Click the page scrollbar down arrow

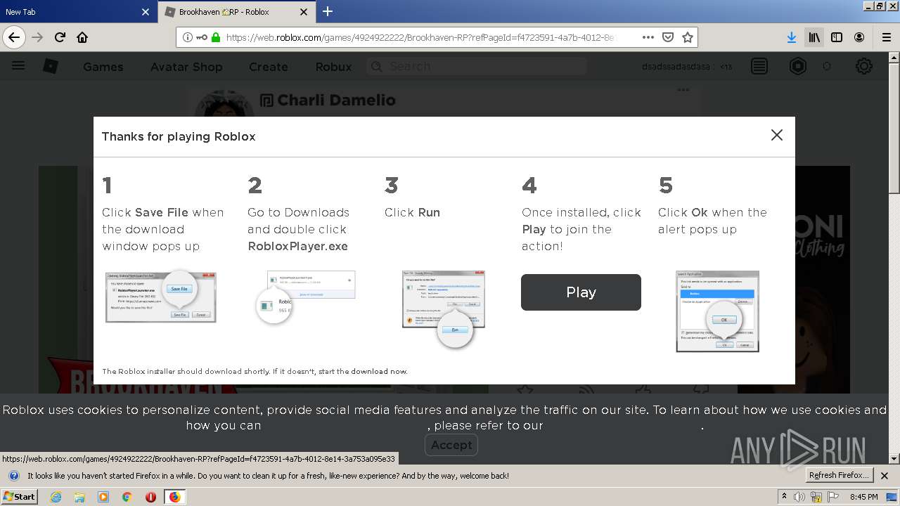pos(894,459)
